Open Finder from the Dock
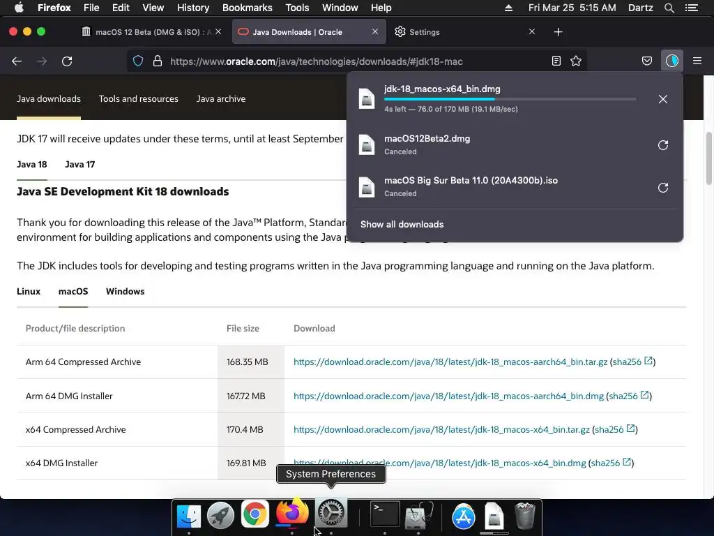The image size is (714, 536). point(188,515)
